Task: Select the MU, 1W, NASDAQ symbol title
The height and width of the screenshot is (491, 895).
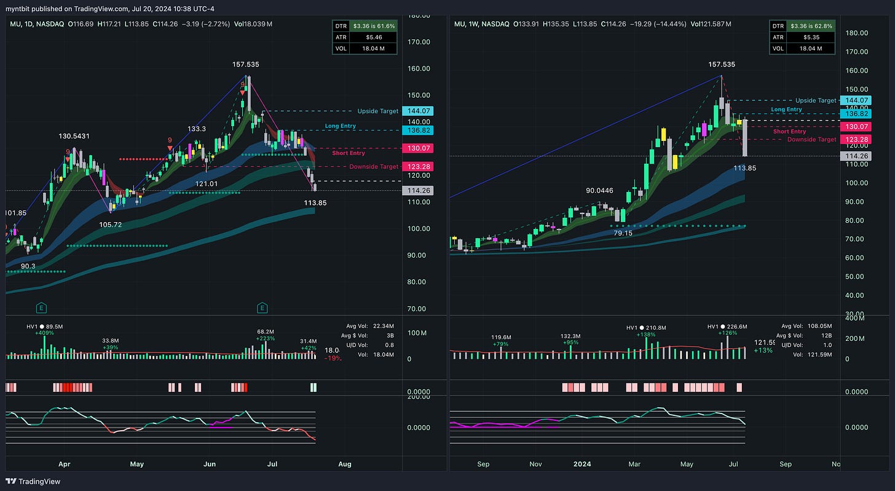Action: tap(481, 23)
